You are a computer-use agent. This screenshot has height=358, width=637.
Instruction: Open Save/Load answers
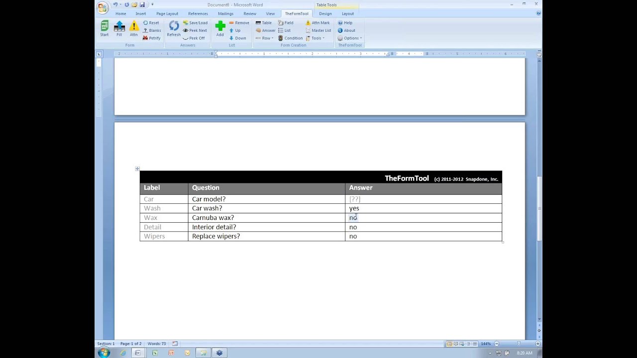coord(195,23)
